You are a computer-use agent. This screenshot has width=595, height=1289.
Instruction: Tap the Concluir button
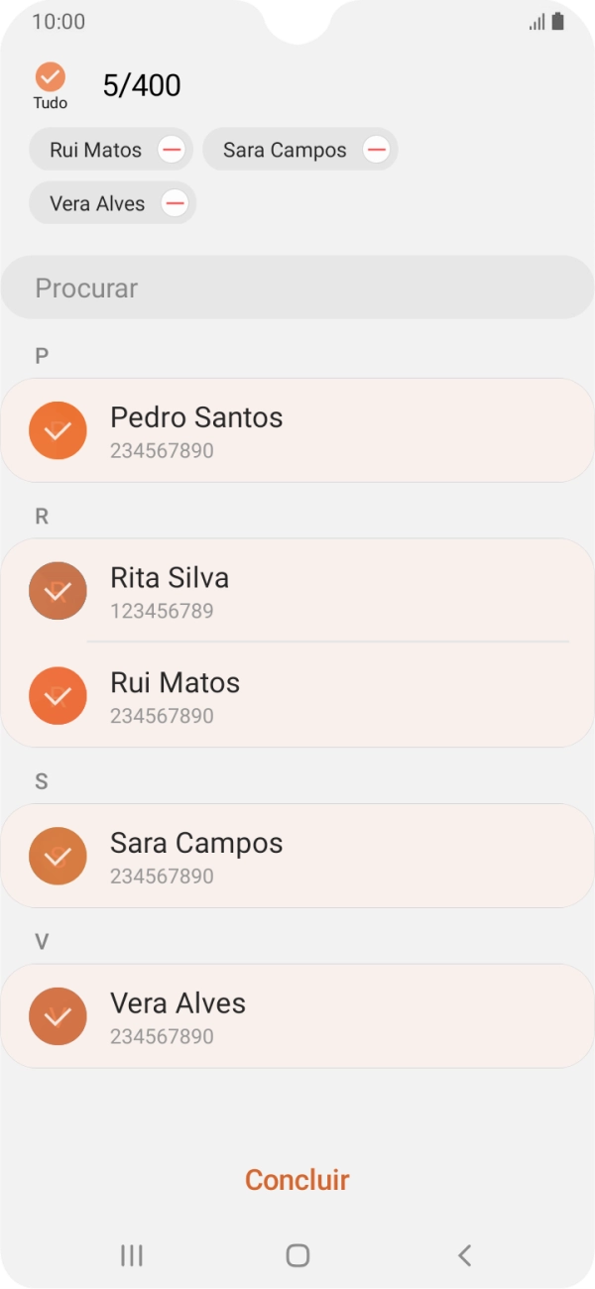pos(297,1180)
